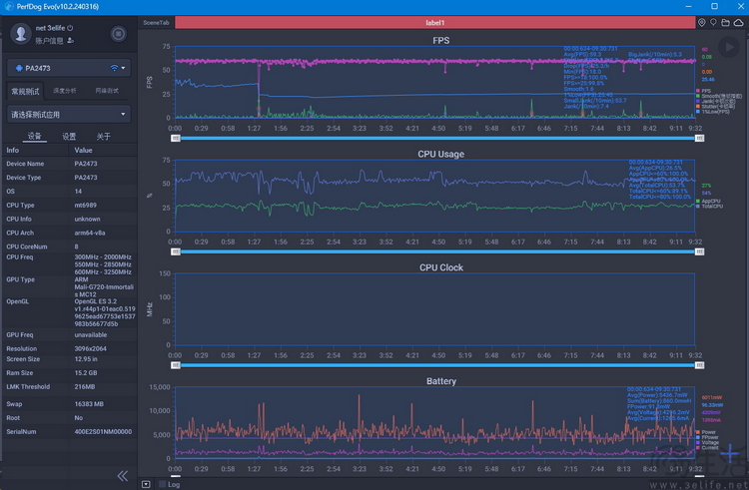The width and height of the screenshot is (749, 490).
Task: Expand the Log panel arrow icon
Action: pos(146,484)
